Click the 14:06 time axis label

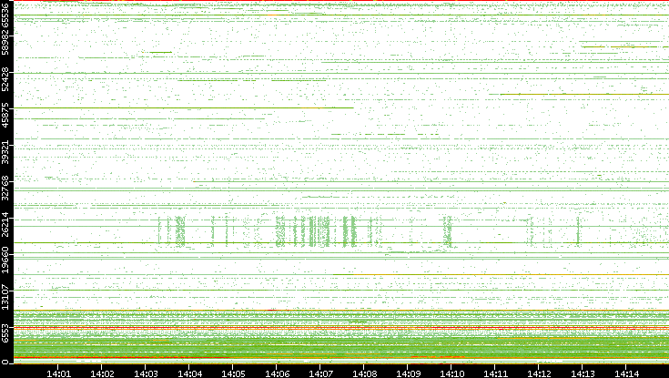click(x=277, y=373)
